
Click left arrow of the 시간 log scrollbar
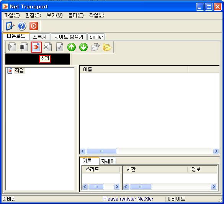(126, 186)
